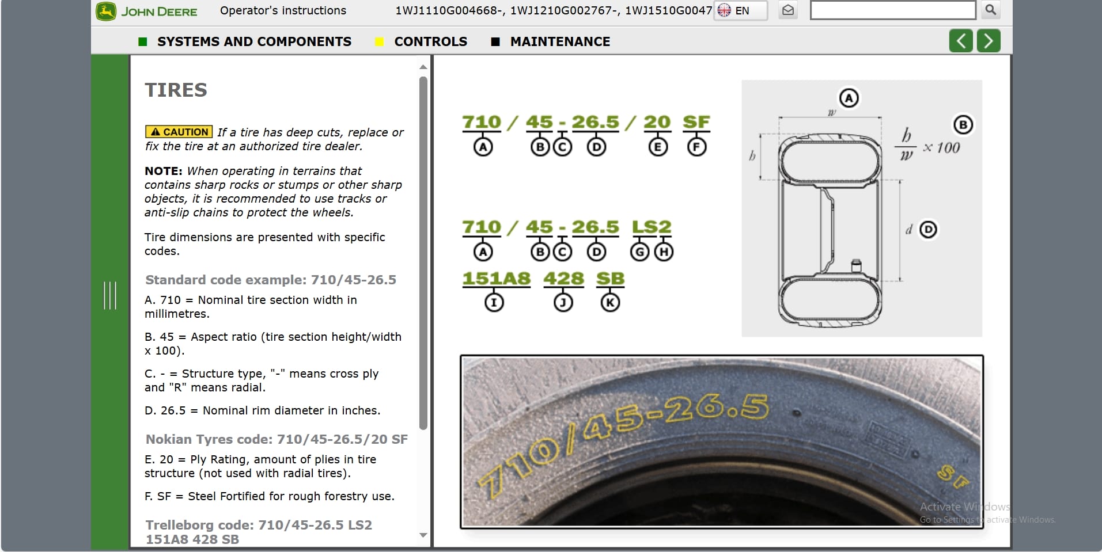Click the D marker beside the rim diameter
Image resolution: width=1102 pixels, height=552 pixels.
(x=928, y=230)
